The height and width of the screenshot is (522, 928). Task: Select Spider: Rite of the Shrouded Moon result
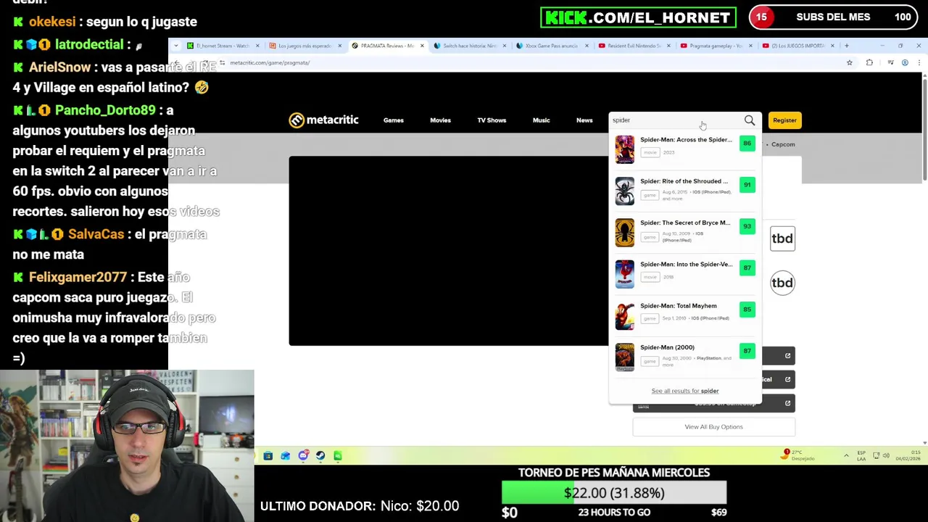click(685, 190)
